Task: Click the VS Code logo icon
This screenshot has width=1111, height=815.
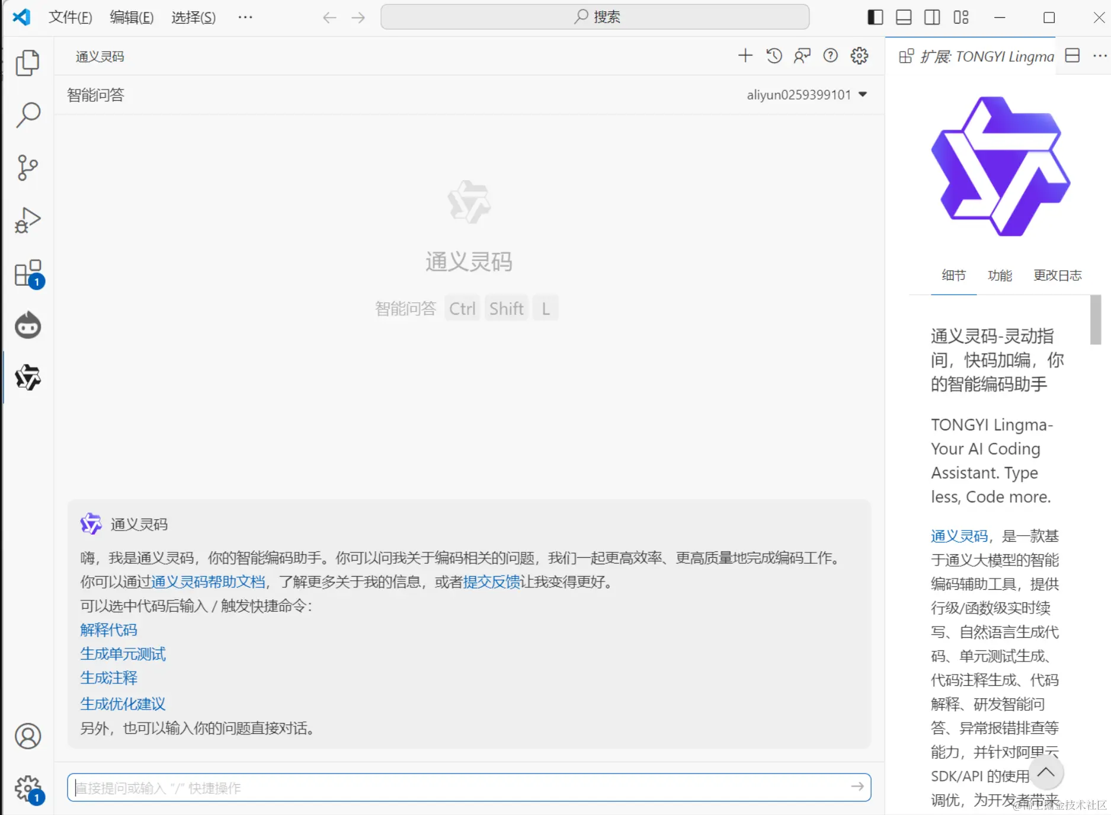Action: (21, 17)
